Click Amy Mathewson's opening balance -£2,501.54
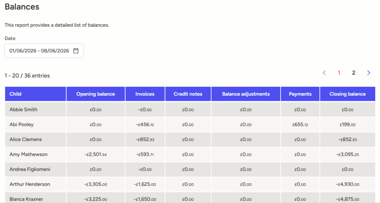Viewport: 380px width, 203px height. [x=96, y=154]
